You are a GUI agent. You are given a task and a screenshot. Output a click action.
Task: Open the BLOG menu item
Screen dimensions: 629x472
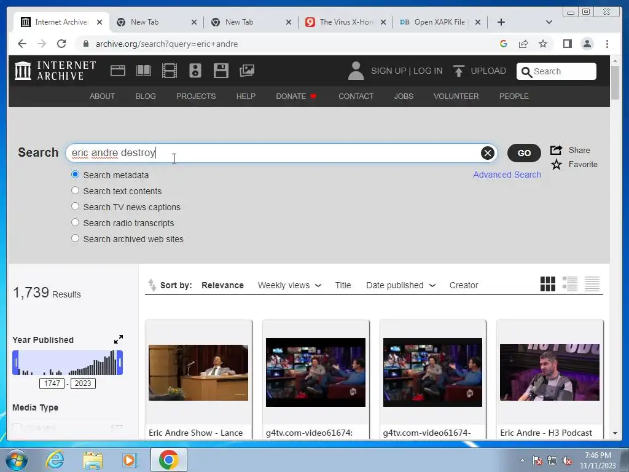[x=146, y=96]
